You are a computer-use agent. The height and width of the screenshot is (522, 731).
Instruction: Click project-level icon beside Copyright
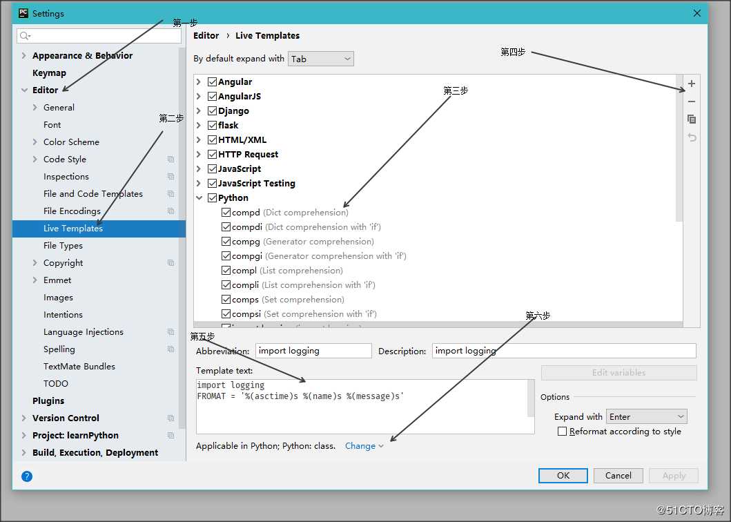tap(170, 262)
